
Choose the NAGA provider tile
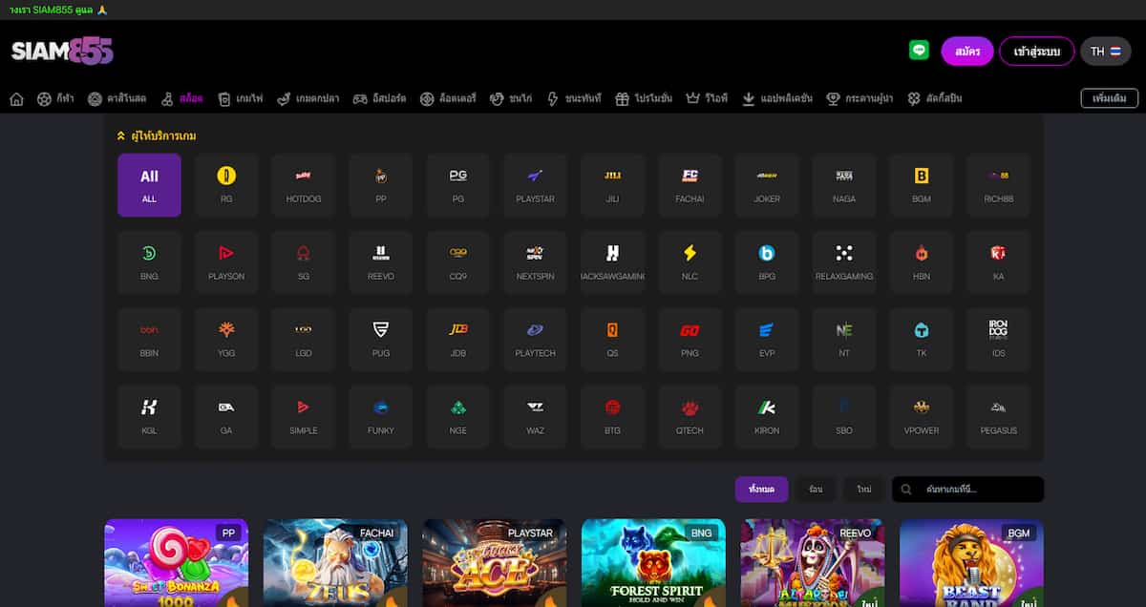(x=844, y=185)
